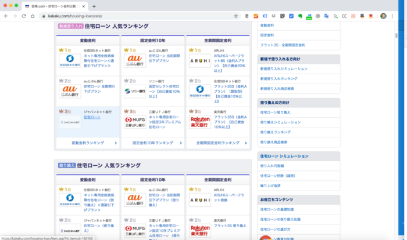Click the page's vertical scrollbar thumb
Screen dimensions: 407x240
click(397, 35)
